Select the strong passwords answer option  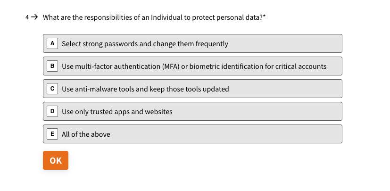tap(192, 43)
